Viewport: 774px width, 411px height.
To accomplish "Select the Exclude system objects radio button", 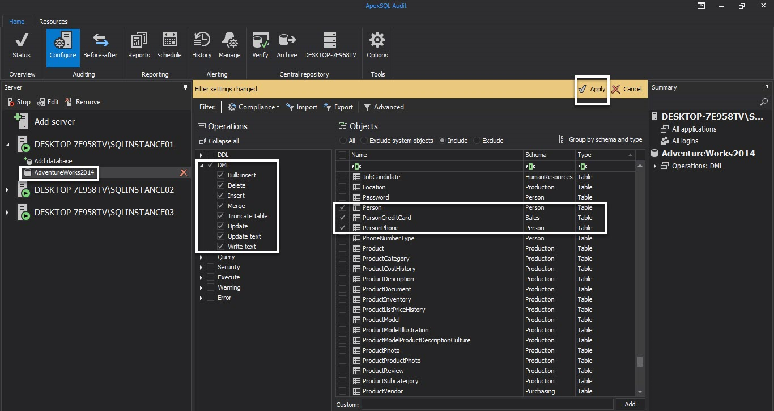I will (x=364, y=141).
